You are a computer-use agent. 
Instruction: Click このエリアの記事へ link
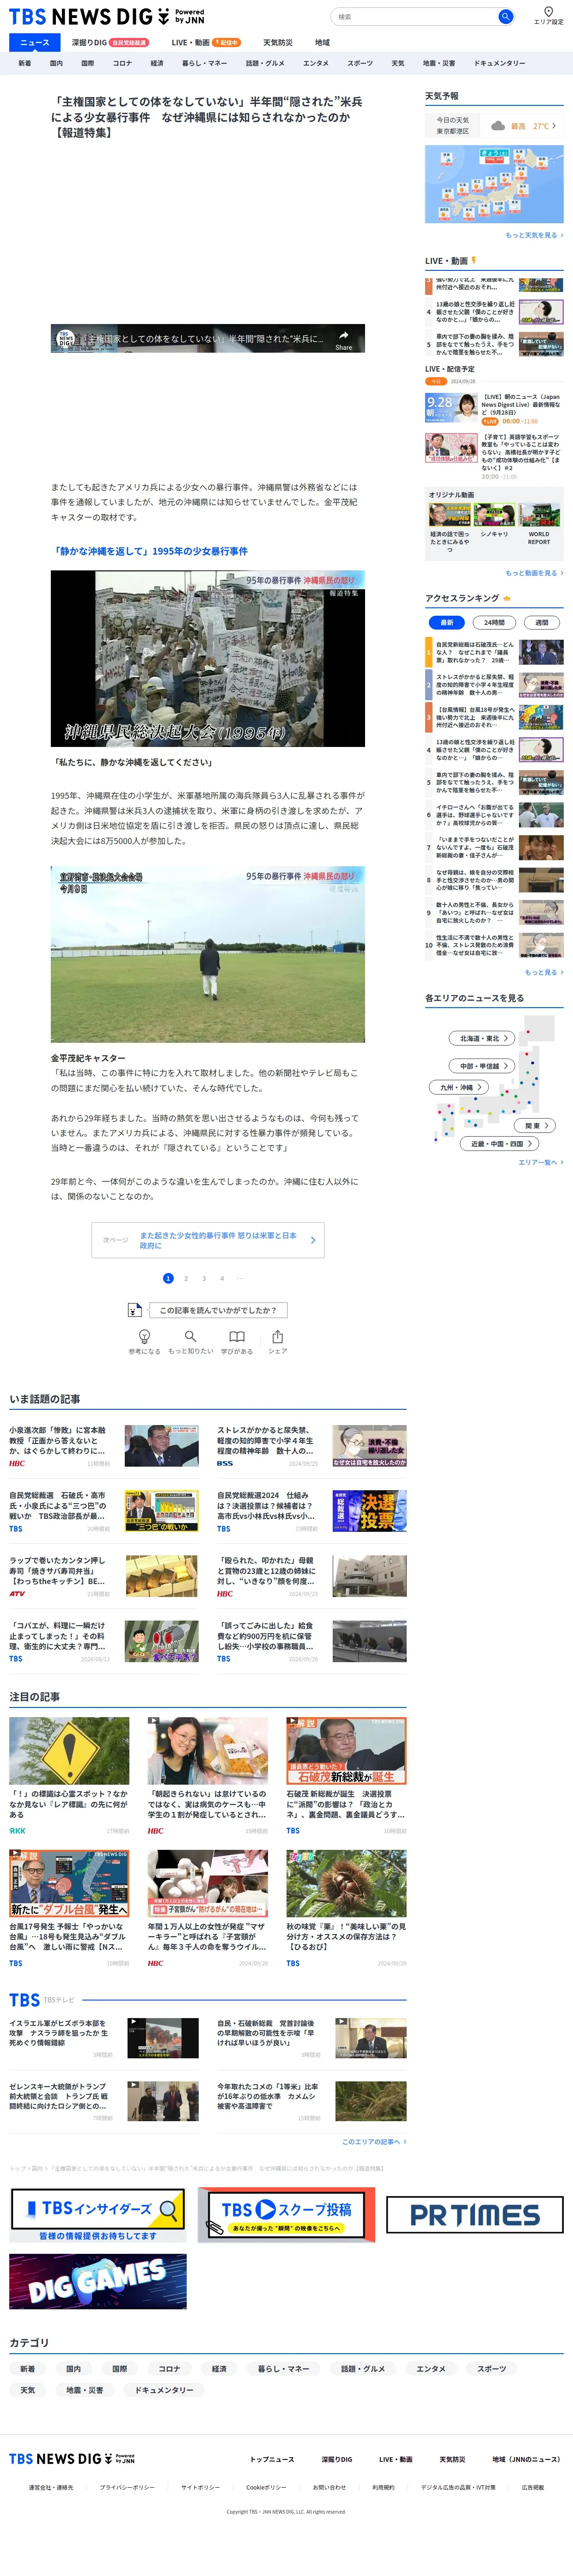click(x=374, y=2142)
